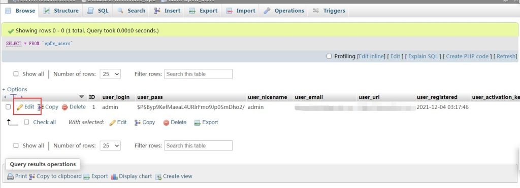This screenshot has width=520, height=188.
Task: Click the bracketed Edit query link
Action: [395, 56]
